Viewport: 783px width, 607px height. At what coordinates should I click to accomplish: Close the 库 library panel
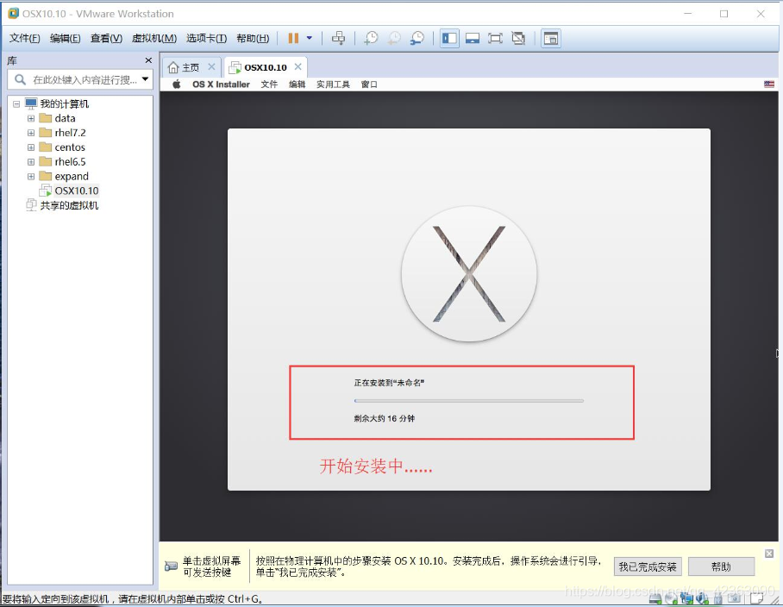(148, 60)
